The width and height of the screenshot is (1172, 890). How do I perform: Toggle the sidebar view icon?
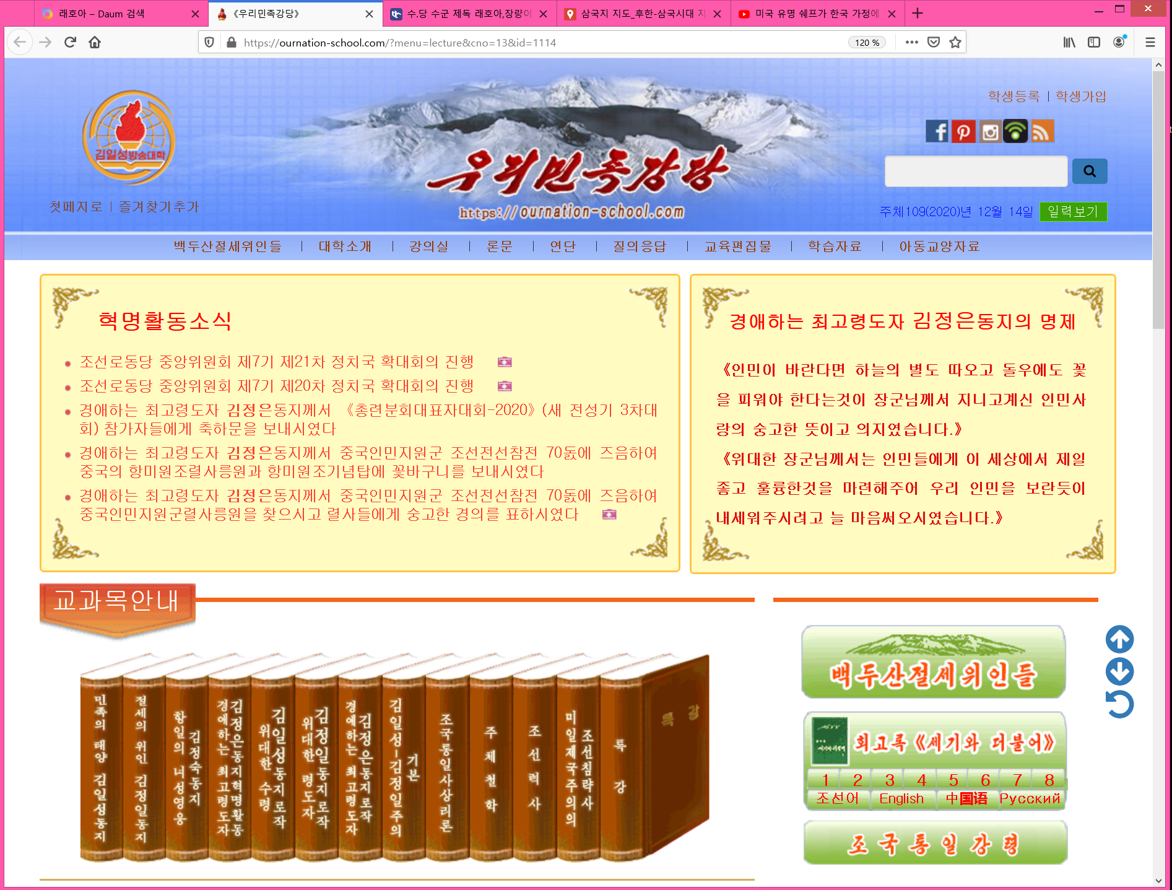[1094, 42]
